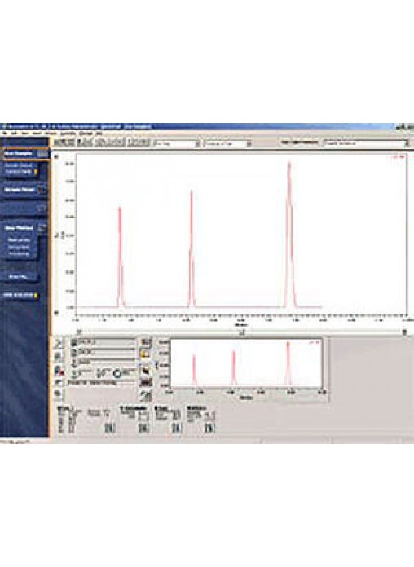Screen dimensions: 414x567
Task: Click the yellow icon left of mini chromatogram
Action: tap(146, 354)
